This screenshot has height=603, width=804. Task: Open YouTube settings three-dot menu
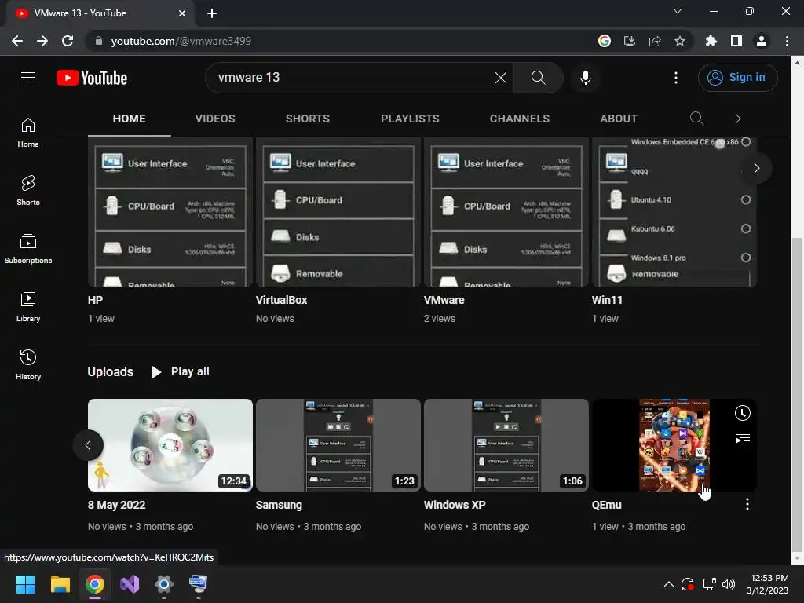676,78
